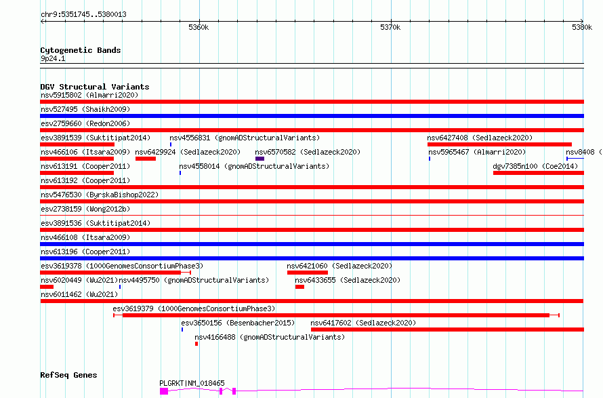This screenshot has height=398, width=603.
Task: Click the 5360k ruler tick label
Action: pyautogui.click(x=199, y=27)
